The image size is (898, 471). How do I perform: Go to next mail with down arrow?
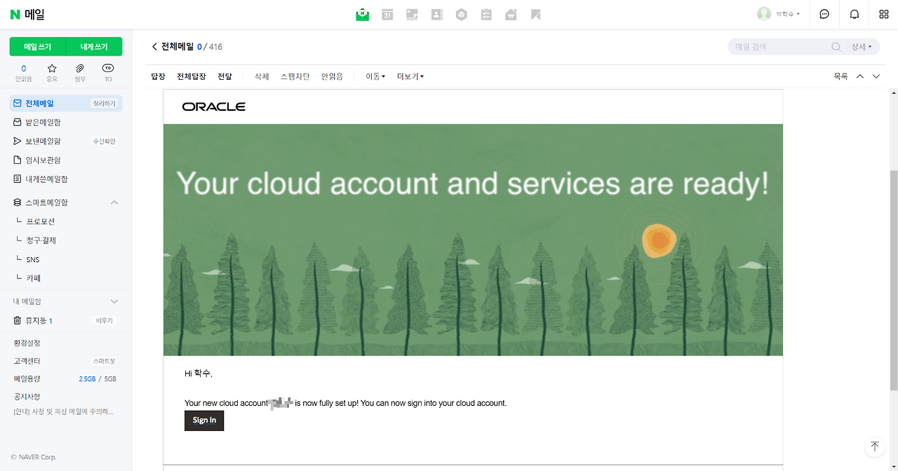click(x=876, y=76)
